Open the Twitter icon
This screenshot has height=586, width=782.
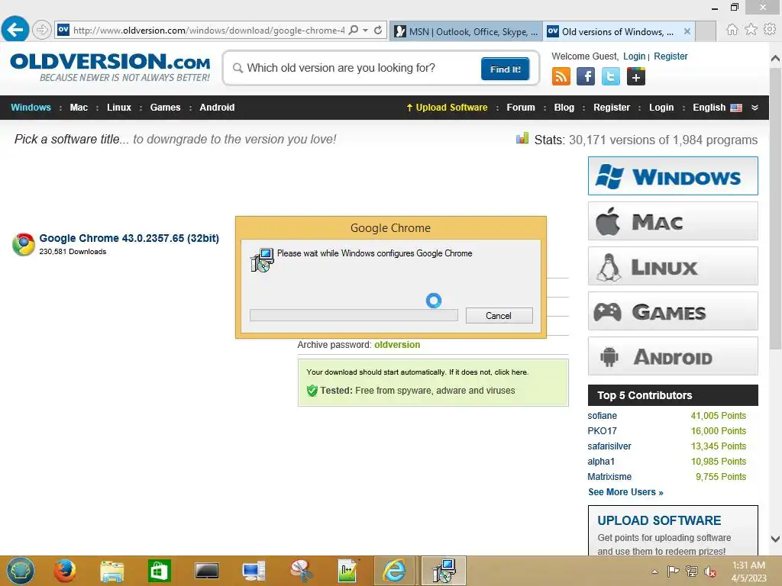click(610, 77)
